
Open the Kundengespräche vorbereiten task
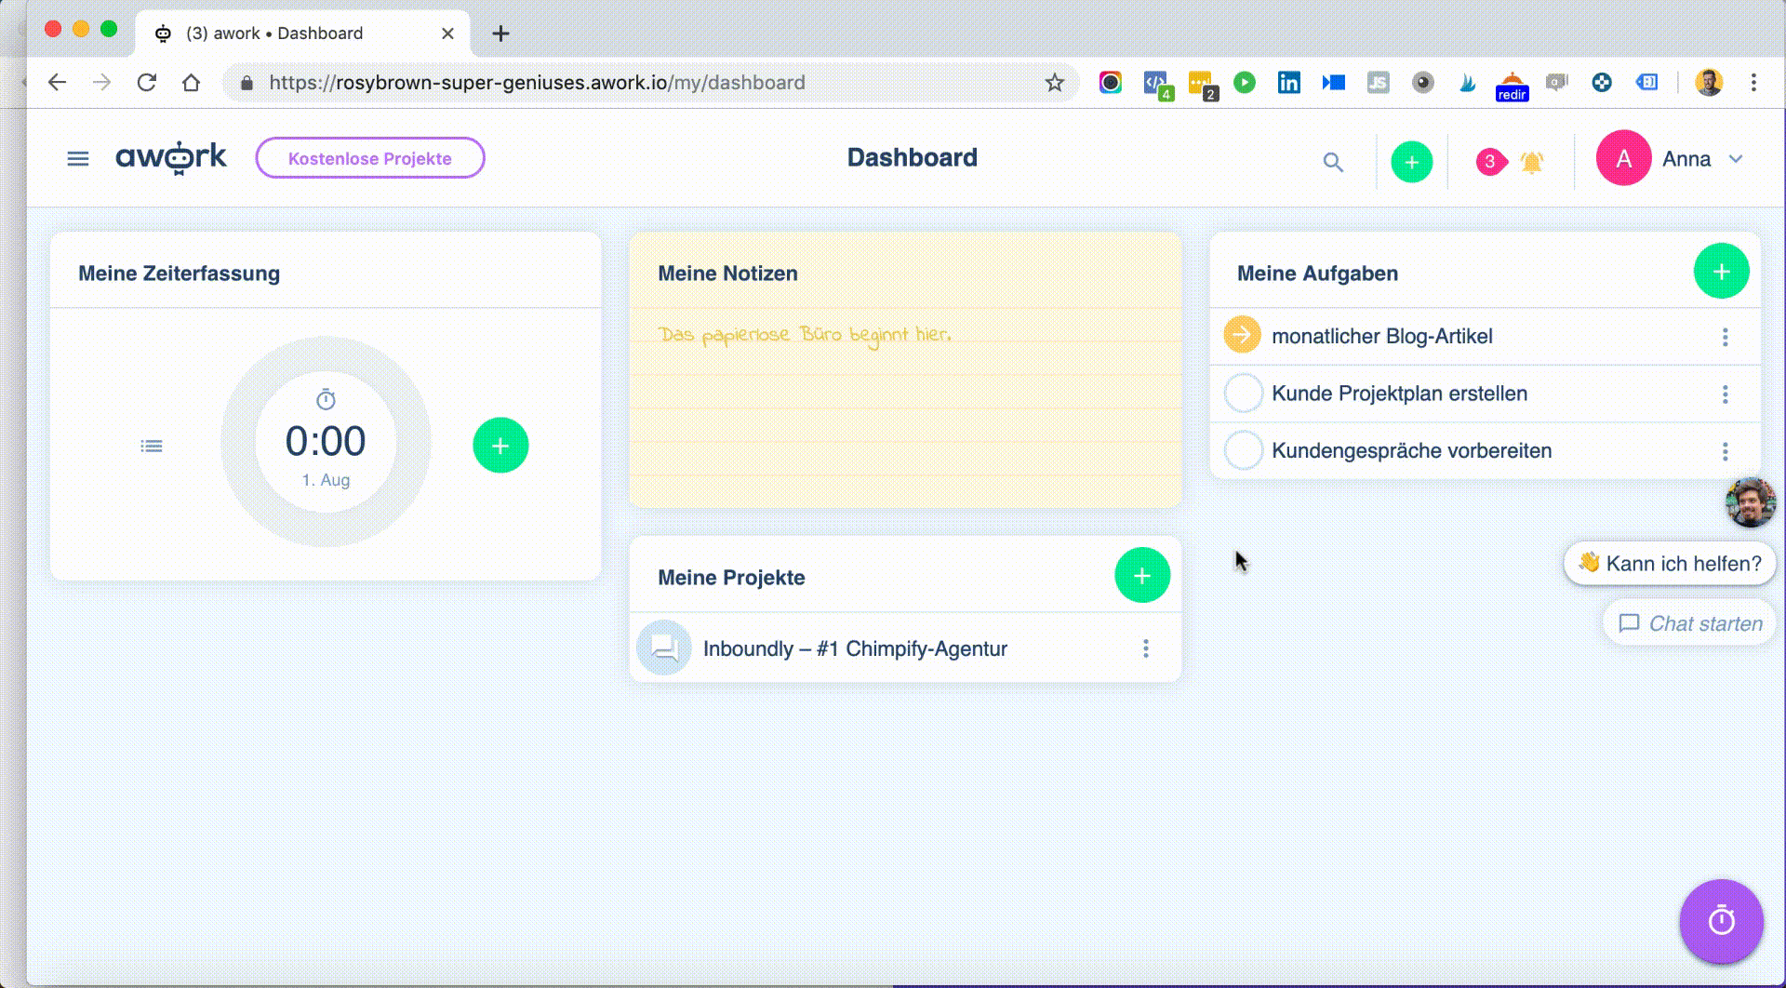point(1411,451)
